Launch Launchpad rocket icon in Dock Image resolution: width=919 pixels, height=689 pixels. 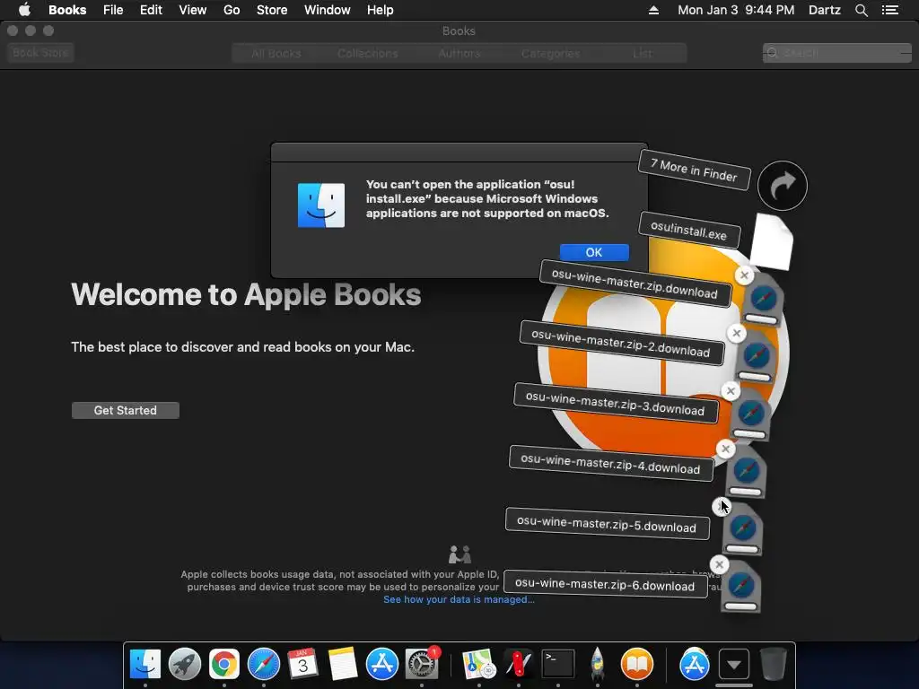pyautogui.click(x=185, y=665)
